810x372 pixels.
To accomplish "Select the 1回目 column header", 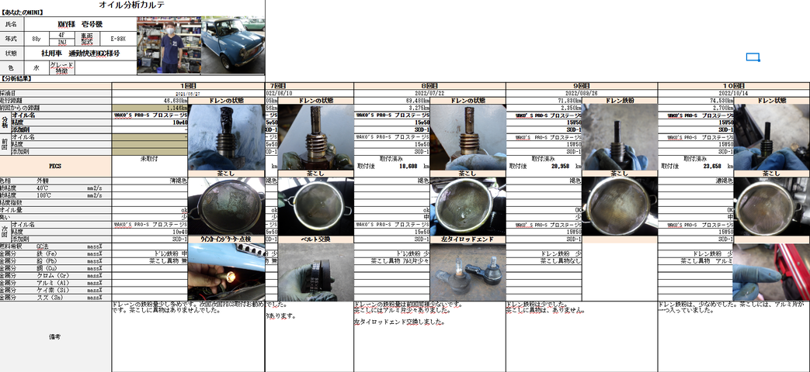I will (x=189, y=85).
